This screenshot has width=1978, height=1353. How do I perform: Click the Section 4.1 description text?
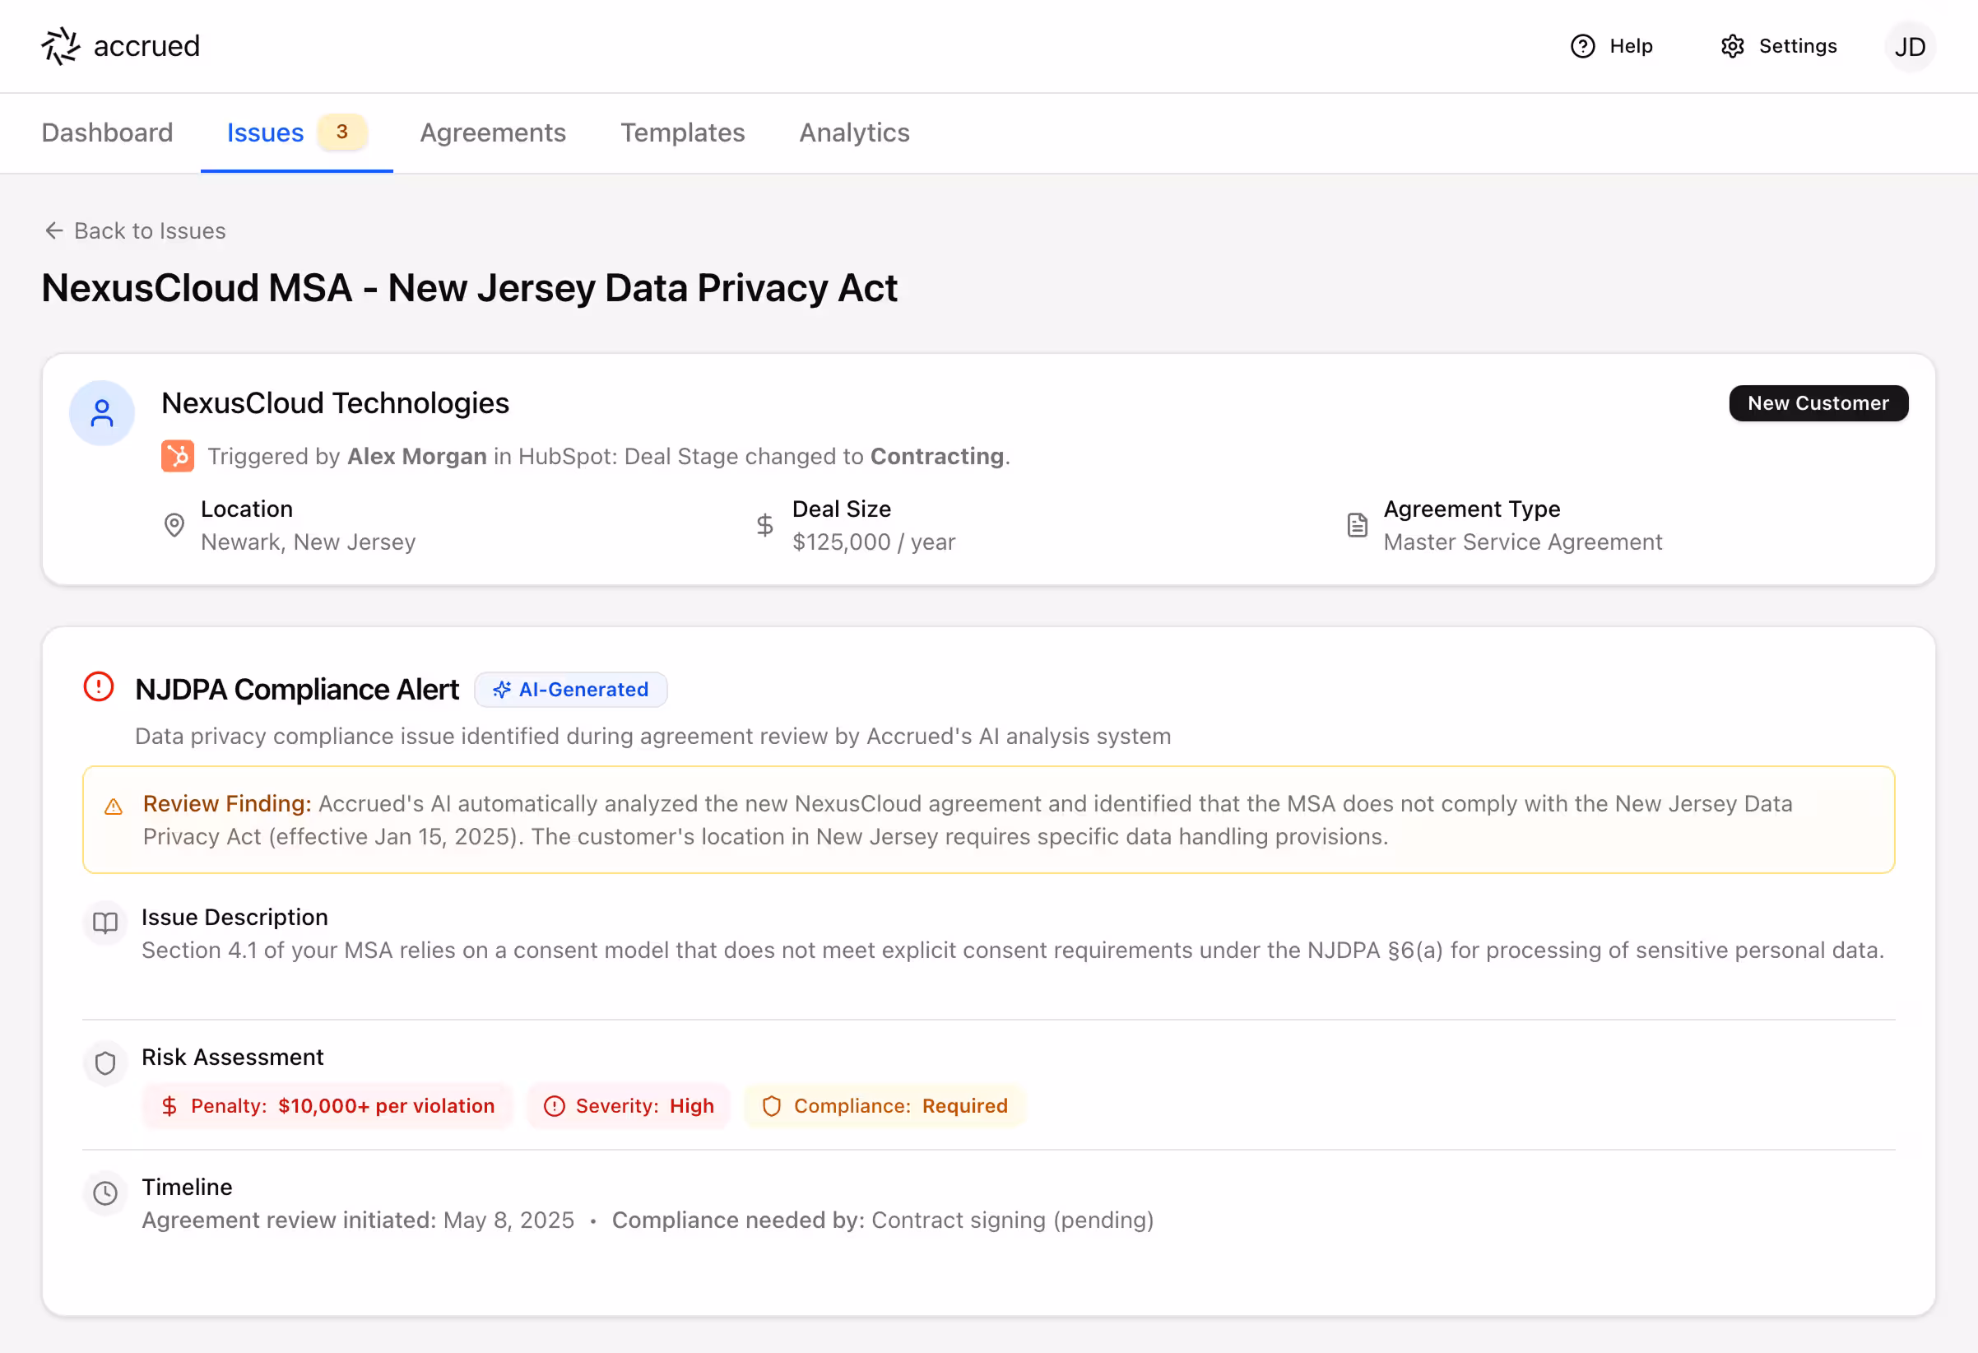click(x=1013, y=951)
